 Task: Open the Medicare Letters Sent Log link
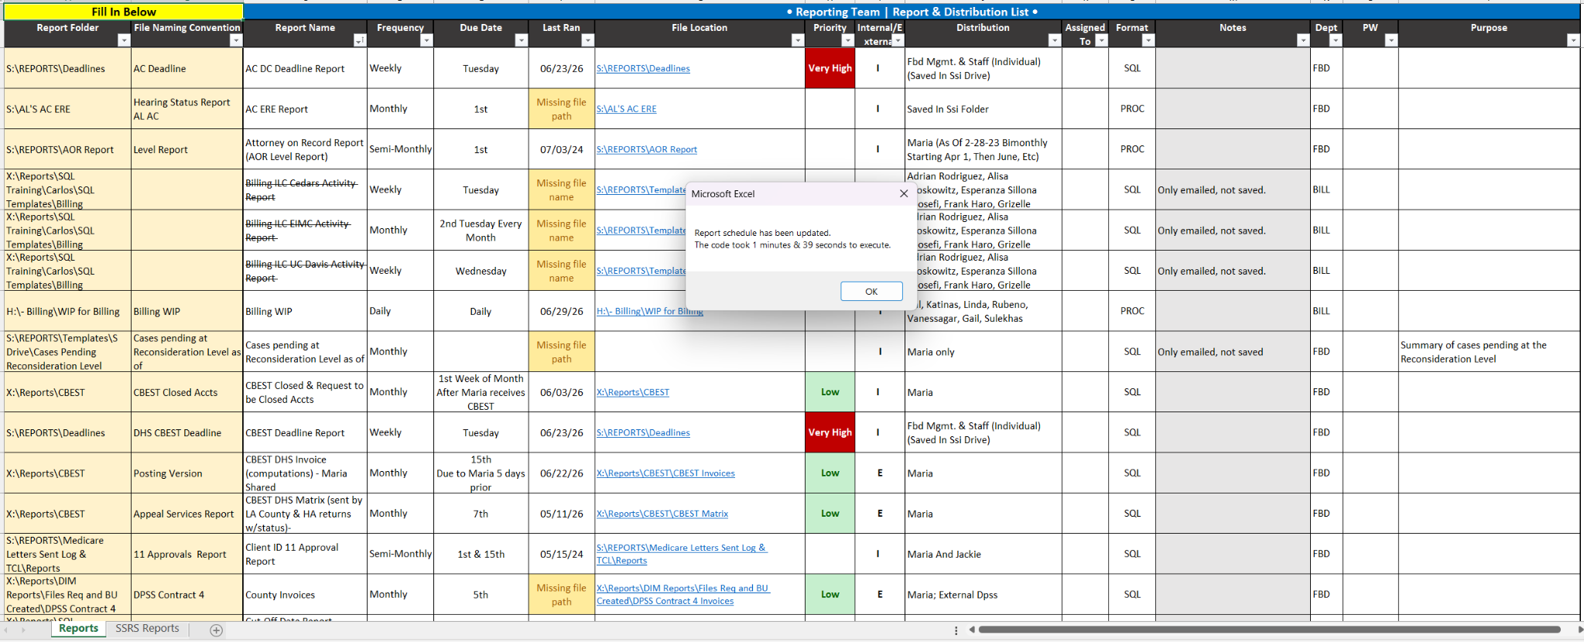pos(681,554)
